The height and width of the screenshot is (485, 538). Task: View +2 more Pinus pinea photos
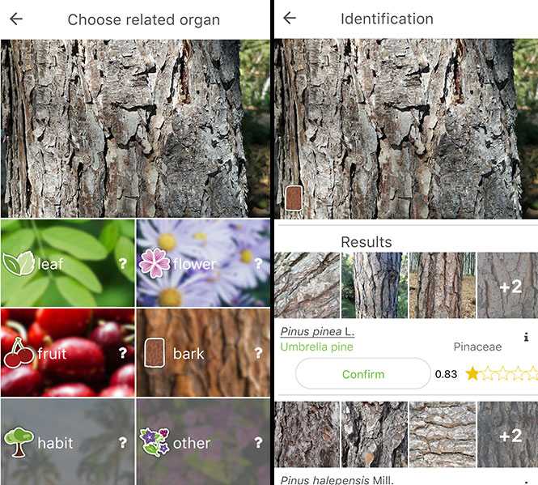(x=507, y=286)
